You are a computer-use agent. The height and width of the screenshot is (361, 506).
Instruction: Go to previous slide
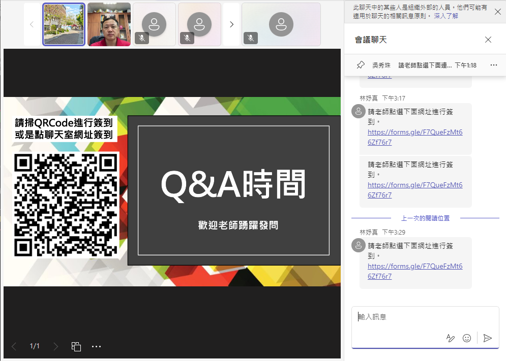[14, 346]
